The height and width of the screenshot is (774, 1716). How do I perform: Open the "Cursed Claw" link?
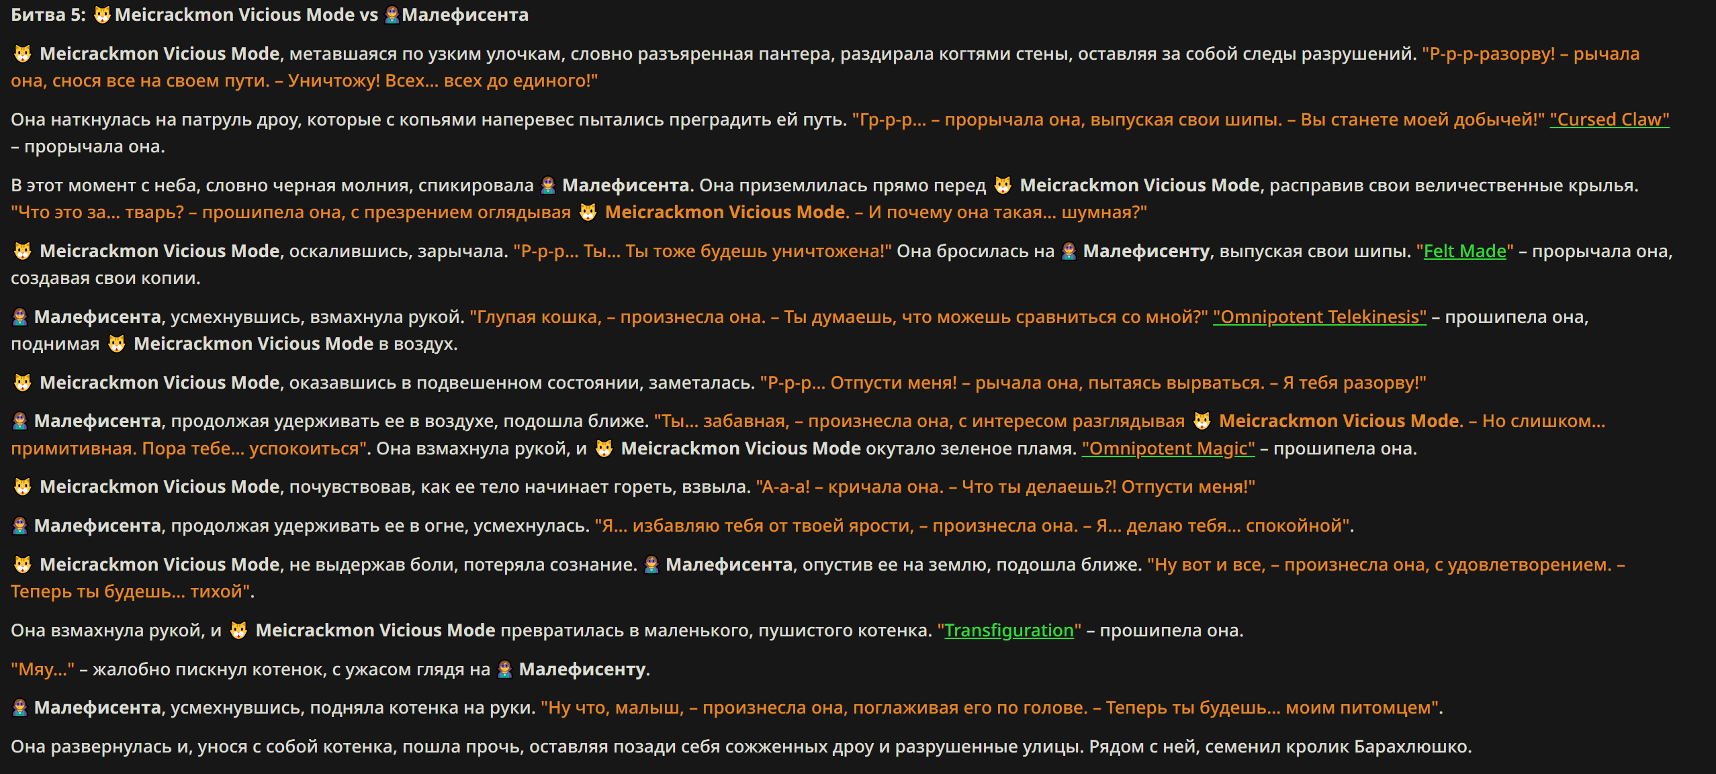1609,119
